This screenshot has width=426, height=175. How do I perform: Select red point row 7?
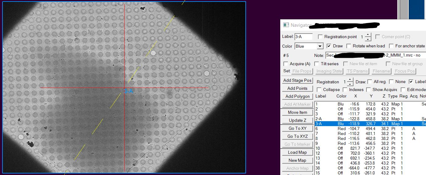coord(370,134)
